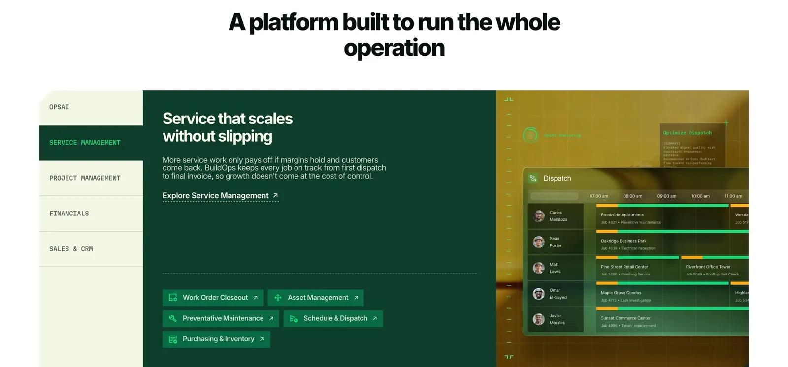Open the Schedule & Dispatch link
Viewport: 788px width, 367px height.
(333, 318)
